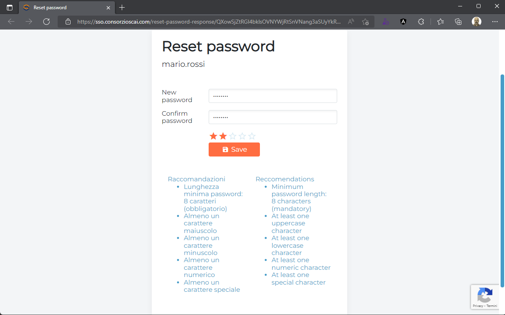Start Read aloud for this page
This screenshot has width=505, height=315.
coord(350,22)
